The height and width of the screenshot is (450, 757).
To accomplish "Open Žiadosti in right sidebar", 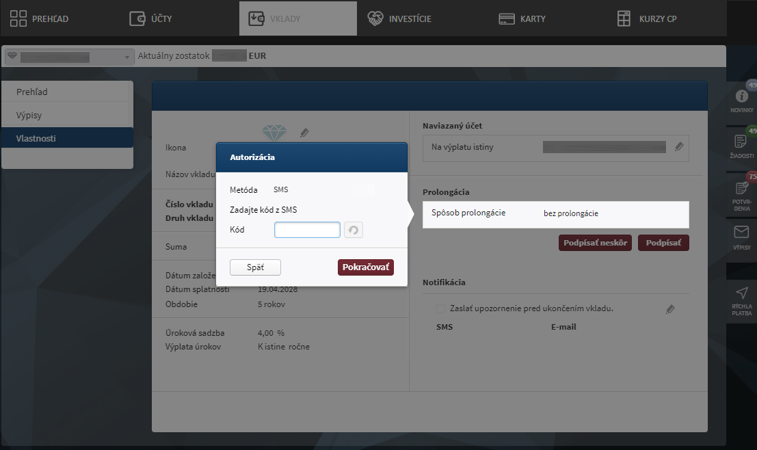I will pyautogui.click(x=742, y=146).
